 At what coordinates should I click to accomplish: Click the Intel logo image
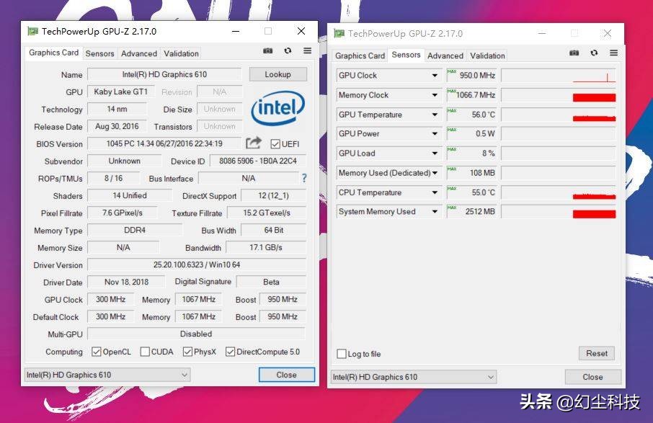click(277, 108)
